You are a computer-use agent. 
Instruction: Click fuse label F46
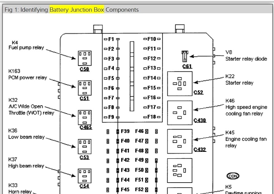[139, 131]
